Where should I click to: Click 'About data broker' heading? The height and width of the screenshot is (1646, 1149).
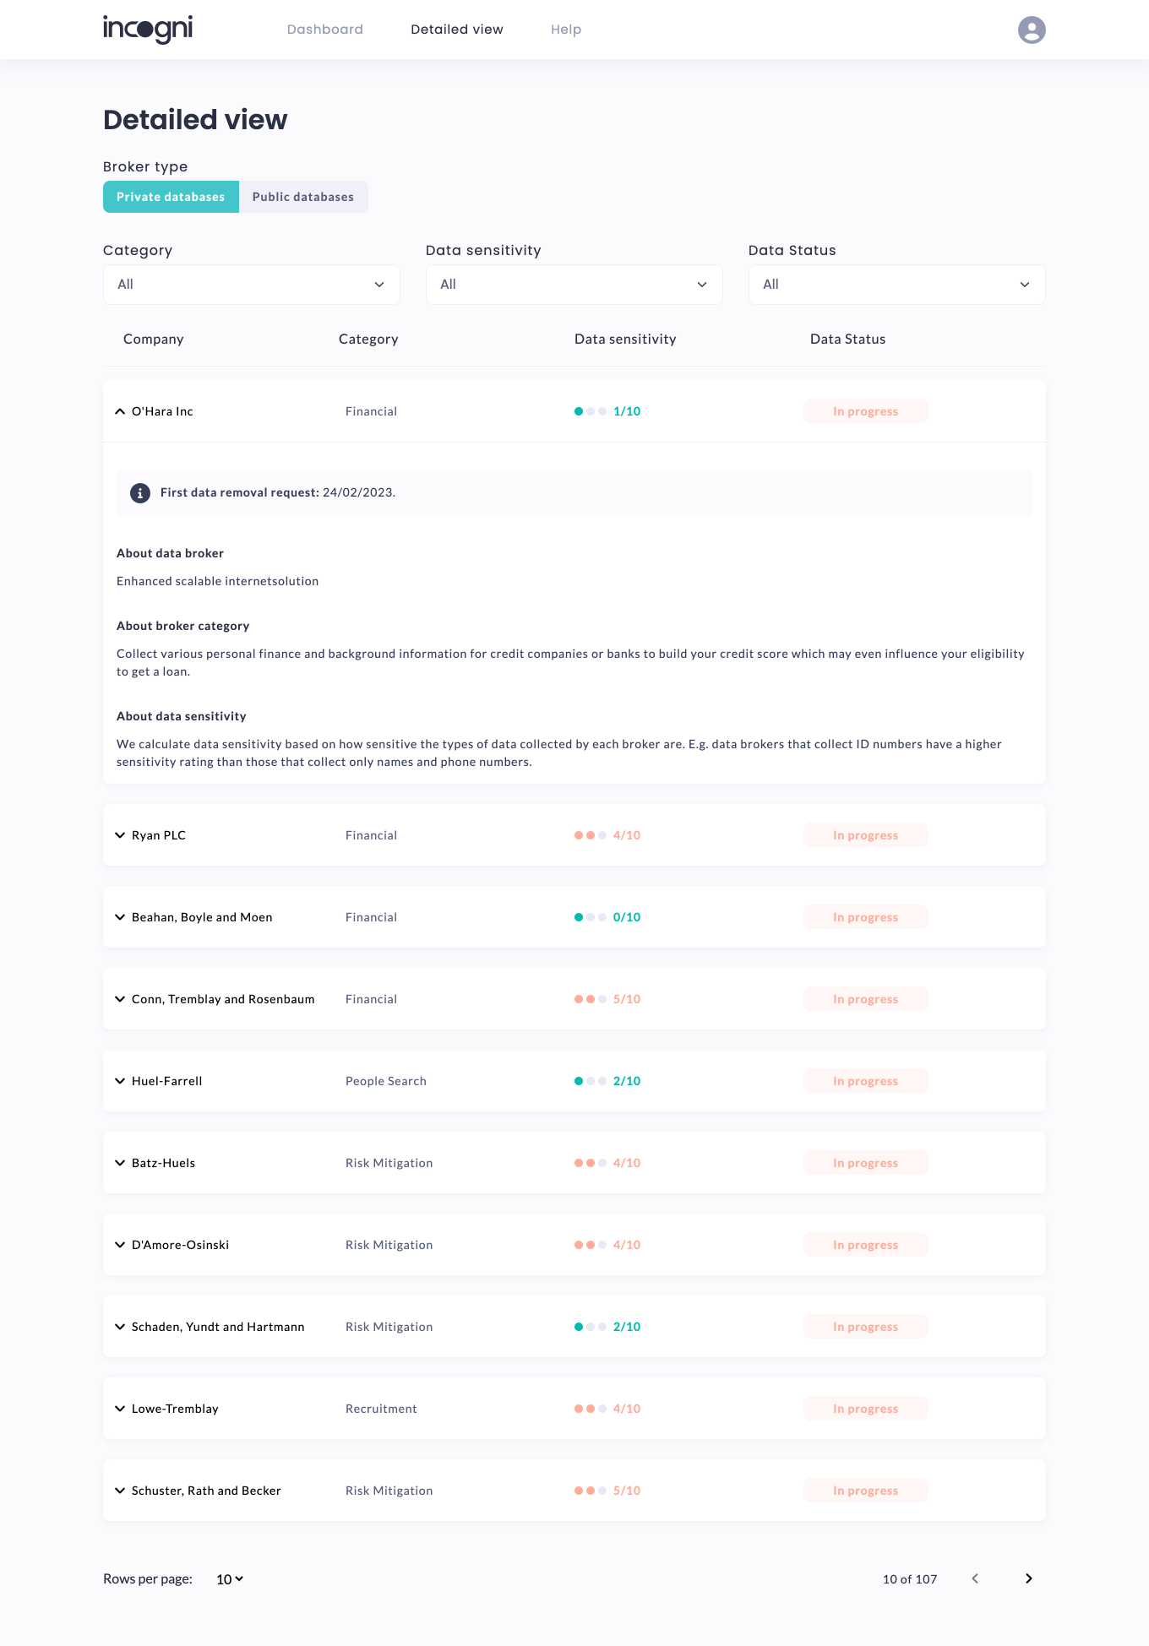point(170,553)
